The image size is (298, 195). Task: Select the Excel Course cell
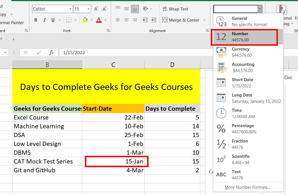point(47,117)
